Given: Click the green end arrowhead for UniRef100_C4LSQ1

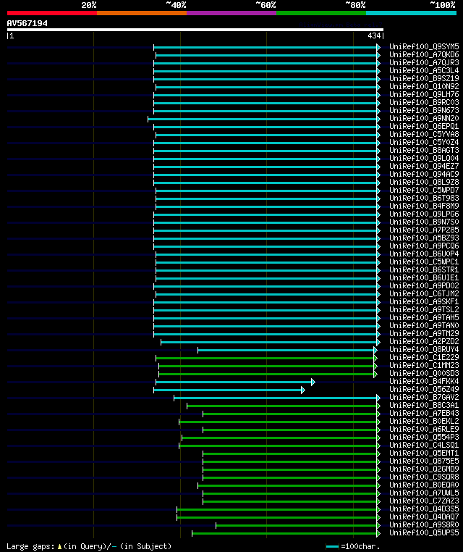Looking at the screenshot, I should pos(378,446).
